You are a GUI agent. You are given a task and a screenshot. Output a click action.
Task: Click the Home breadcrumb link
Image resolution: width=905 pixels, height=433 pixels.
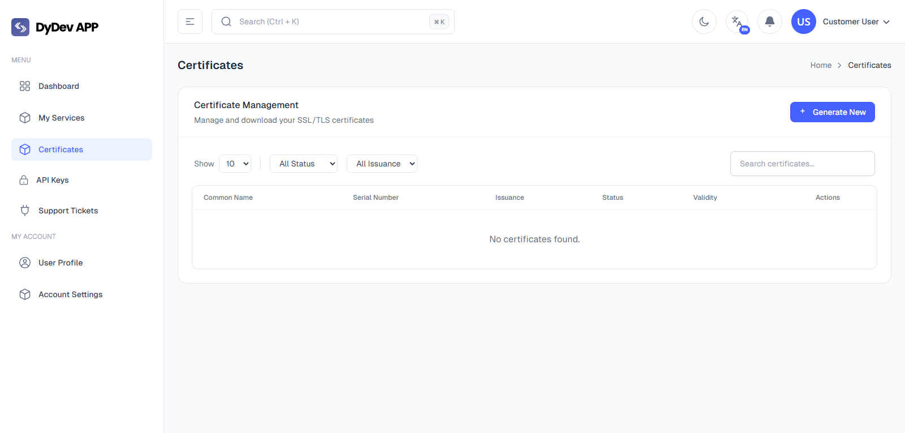coord(821,65)
